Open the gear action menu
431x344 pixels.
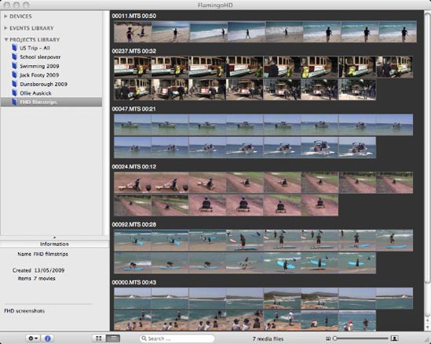tap(33, 339)
